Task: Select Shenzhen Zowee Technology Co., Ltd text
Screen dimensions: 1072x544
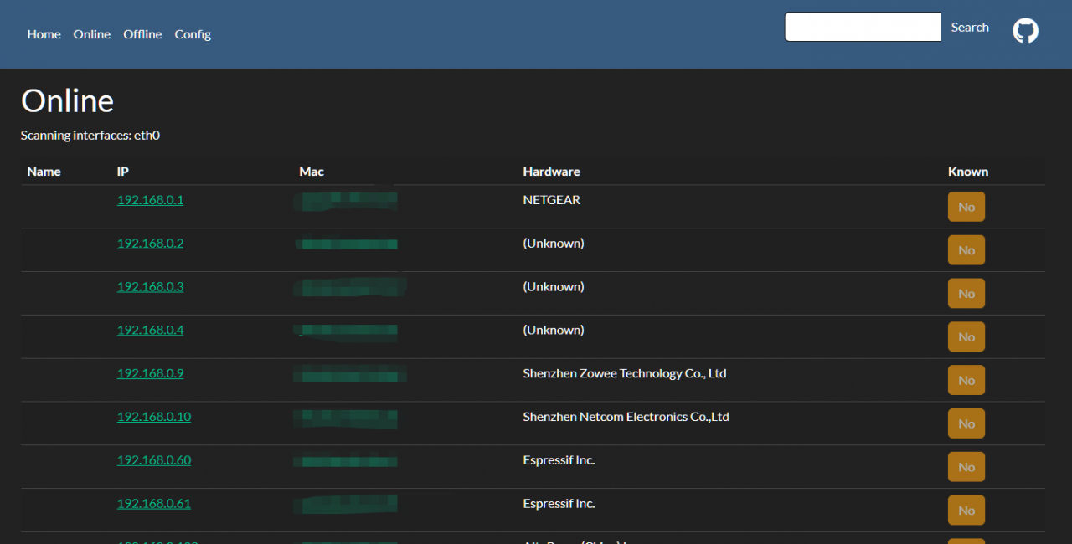Action: pos(625,374)
